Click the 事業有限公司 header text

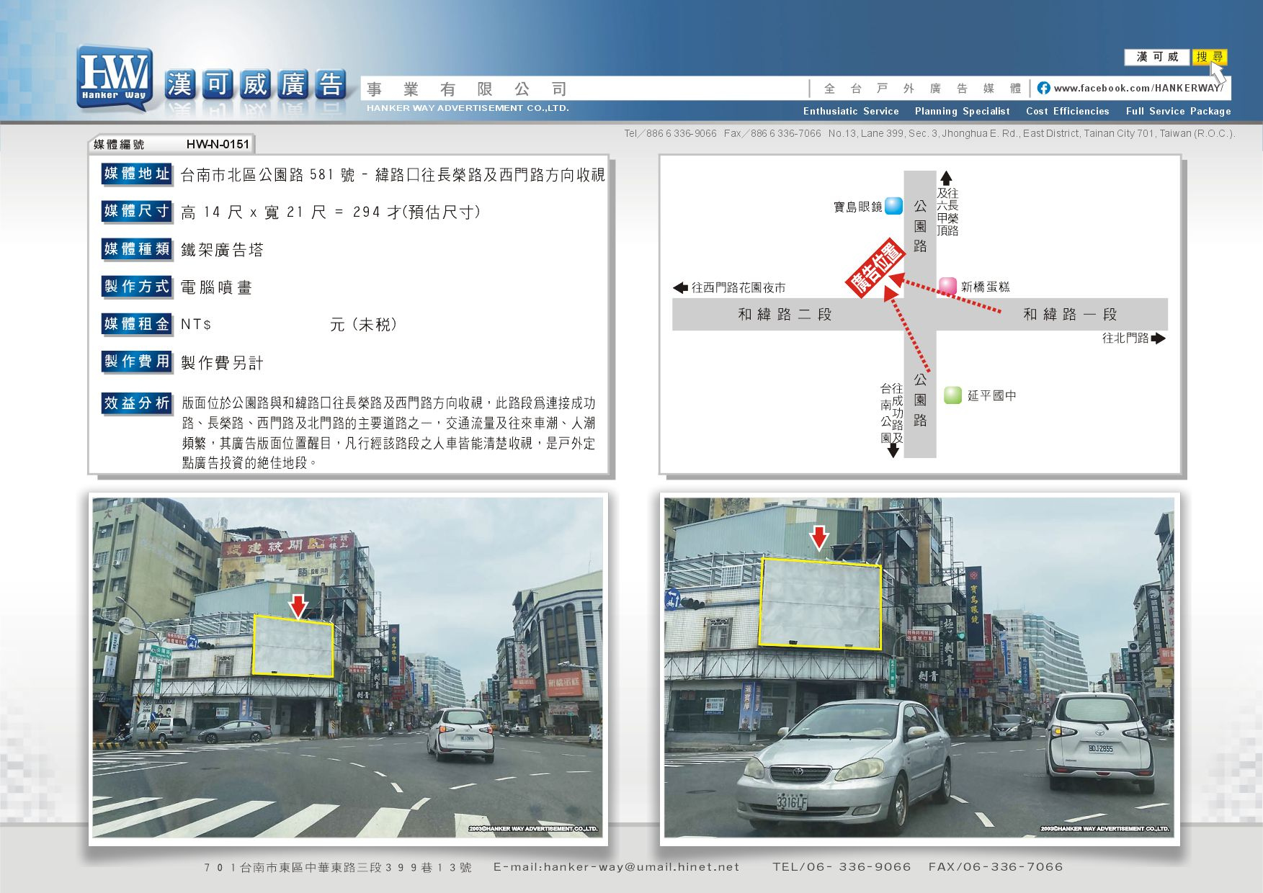point(467,89)
